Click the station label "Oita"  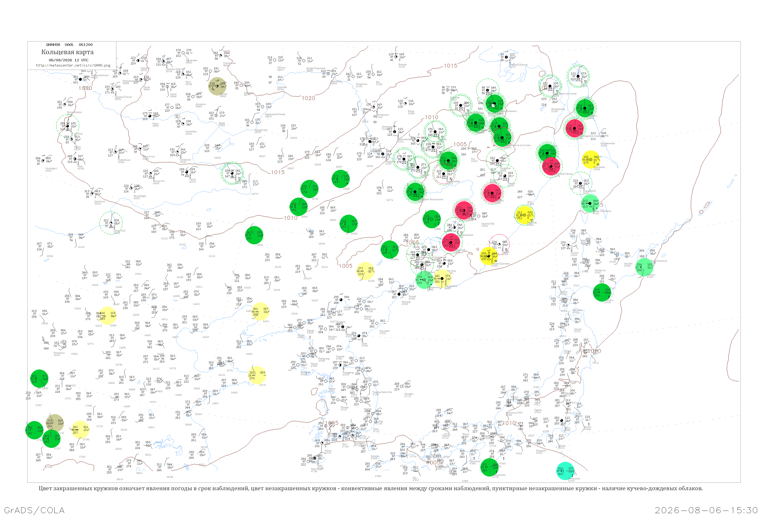point(415,478)
